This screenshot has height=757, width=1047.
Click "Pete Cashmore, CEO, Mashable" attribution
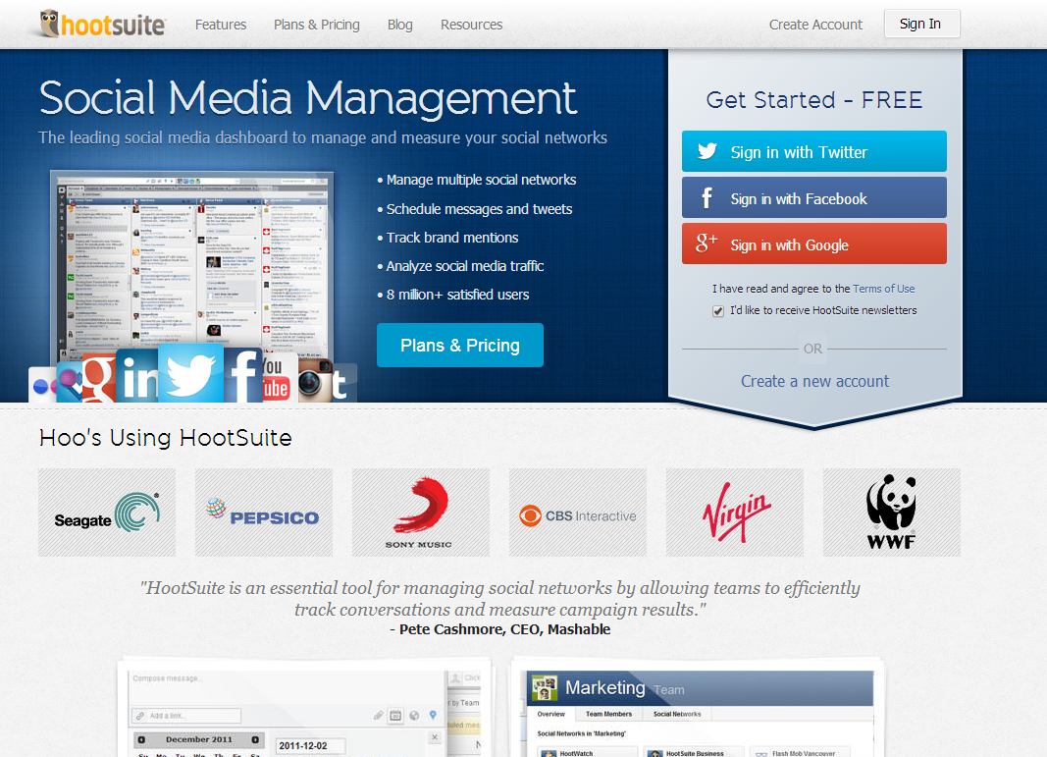[504, 629]
